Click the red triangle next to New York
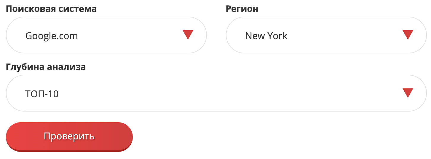The image size is (431, 159). 408,35
